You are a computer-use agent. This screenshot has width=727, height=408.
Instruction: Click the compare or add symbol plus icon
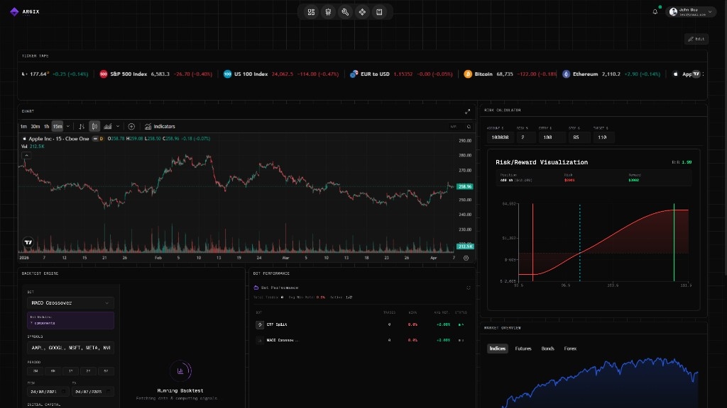tap(131, 126)
